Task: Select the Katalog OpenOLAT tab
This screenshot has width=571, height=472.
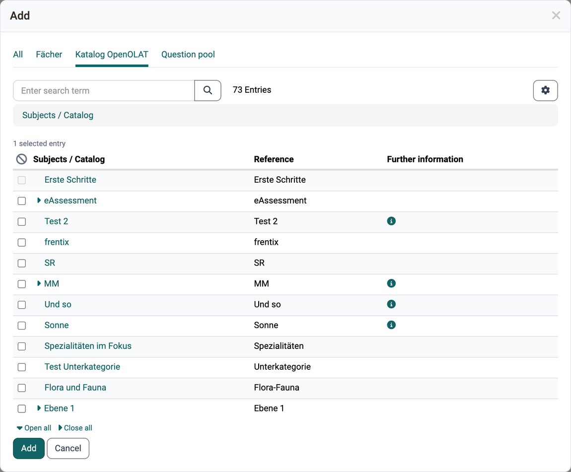Action: coord(112,54)
